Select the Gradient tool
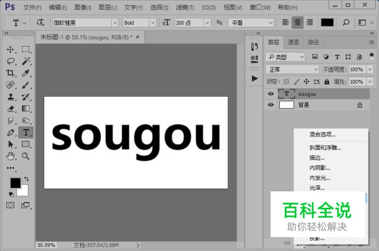The width and height of the screenshot is (379, 251). pyautogui.click(x=26, y=109)
